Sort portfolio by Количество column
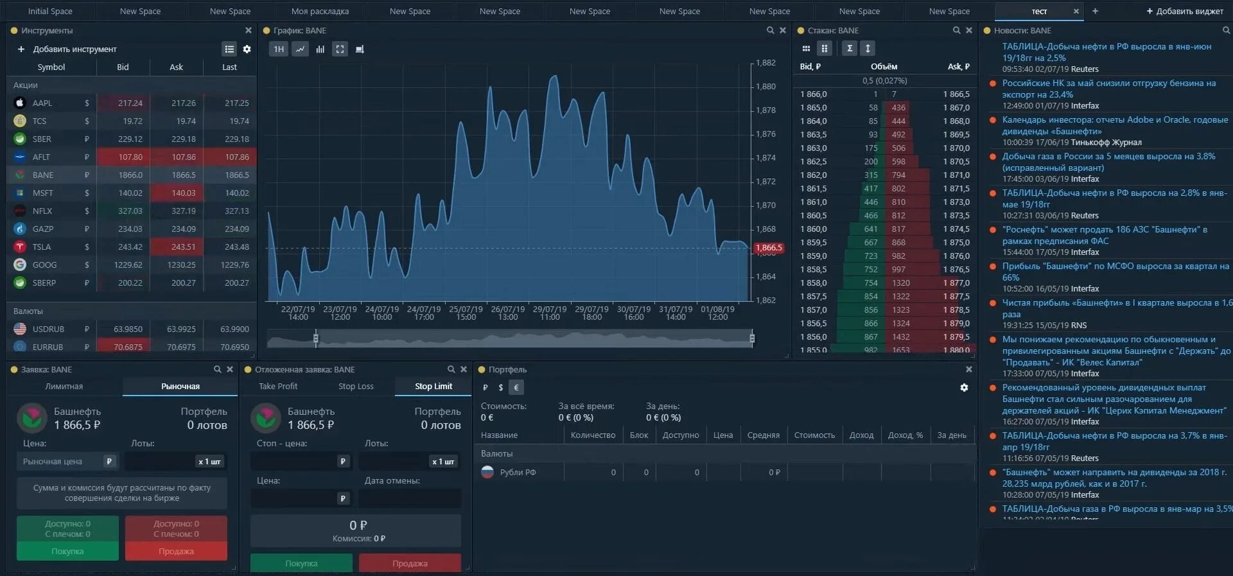The image size is (1233, 576). [593, 435]
